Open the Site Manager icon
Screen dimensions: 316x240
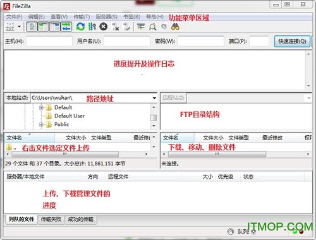click(x=10, y=27)
